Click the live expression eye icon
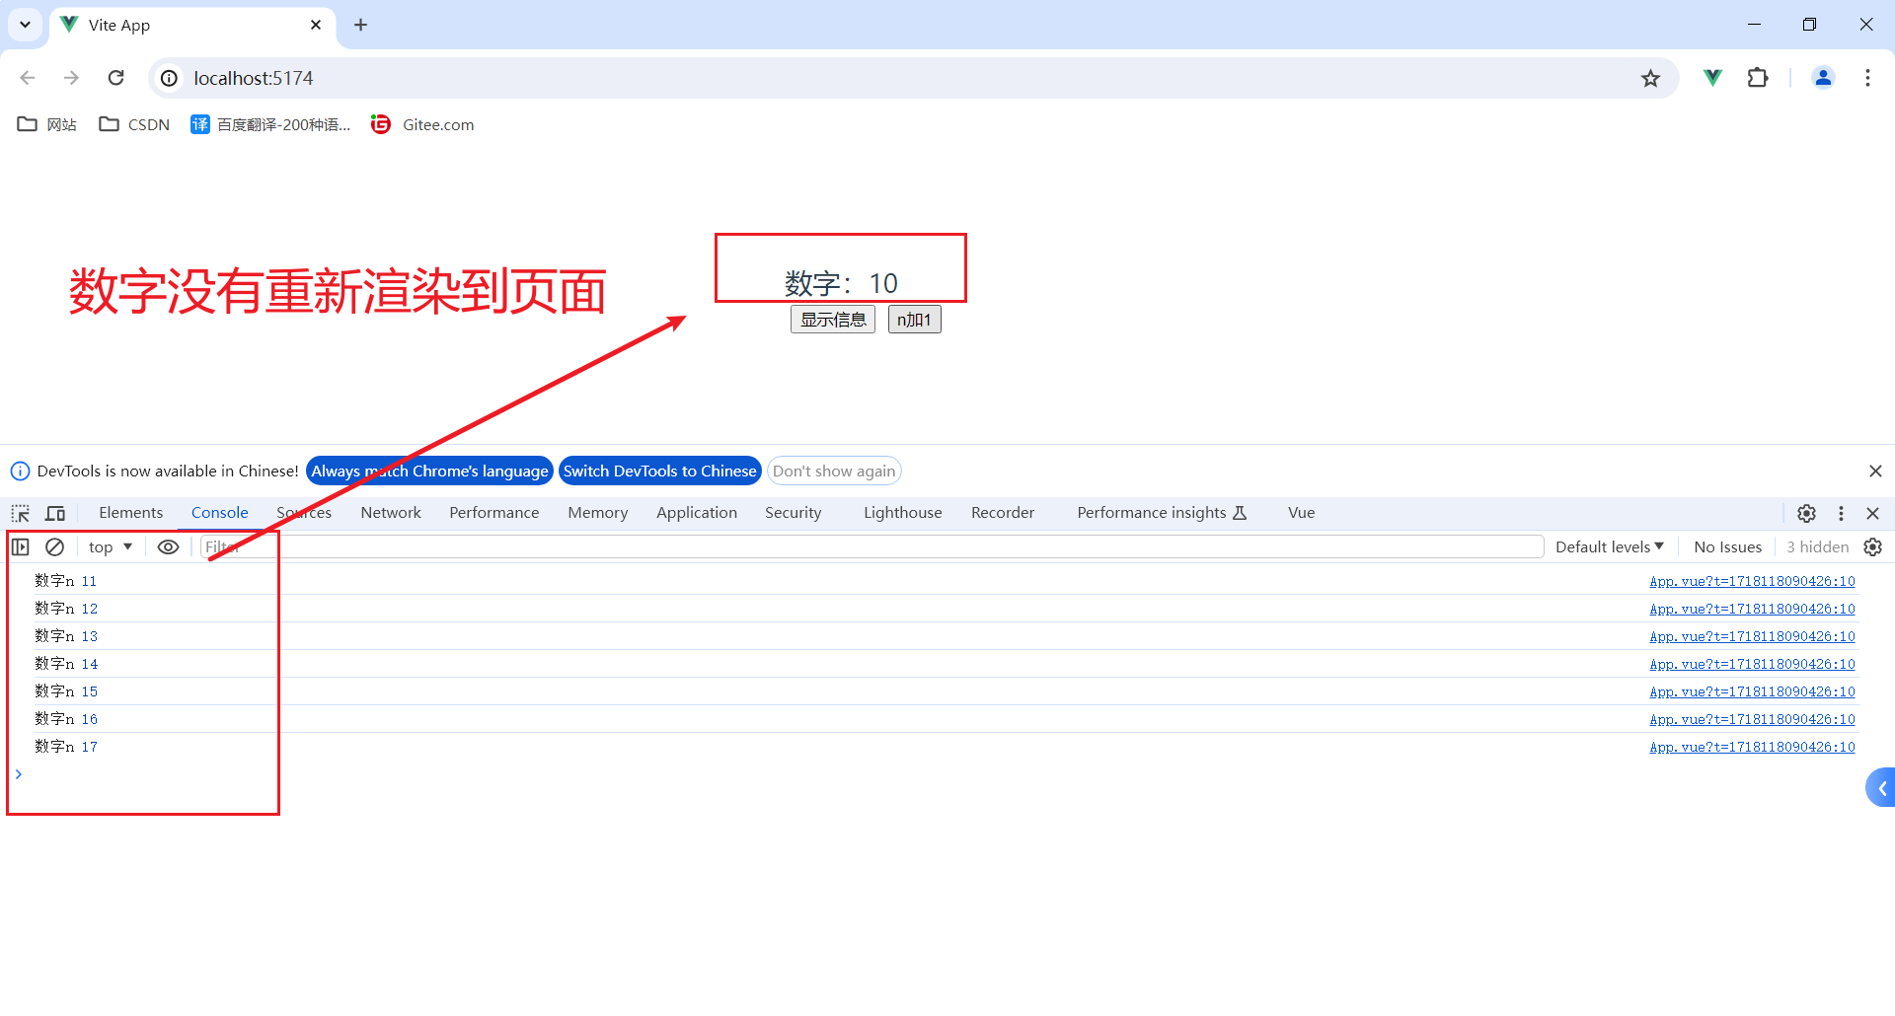Screen dimensions: 1895x1016 (x=169, y=546)
